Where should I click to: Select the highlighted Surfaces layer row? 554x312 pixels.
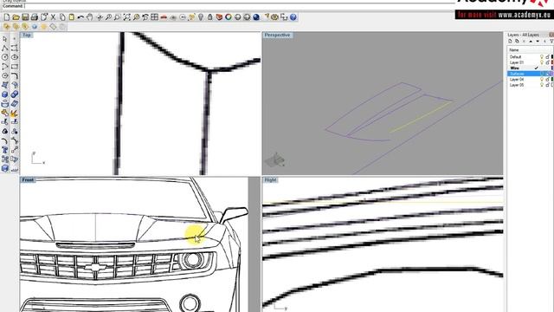click(x=530, y=74)
